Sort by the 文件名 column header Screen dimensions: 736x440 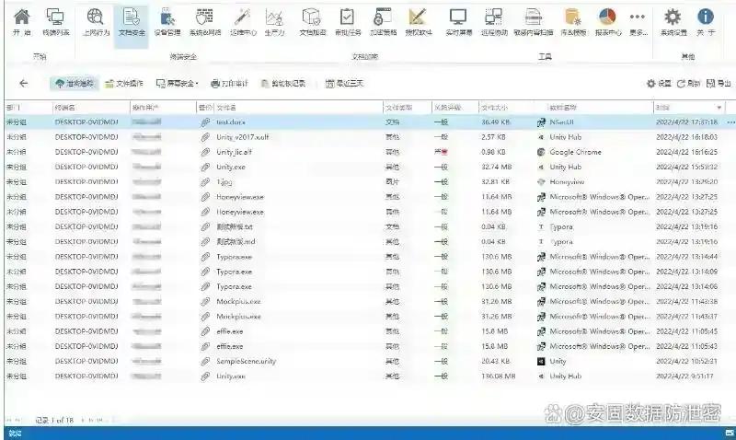(x=226, y=108)
